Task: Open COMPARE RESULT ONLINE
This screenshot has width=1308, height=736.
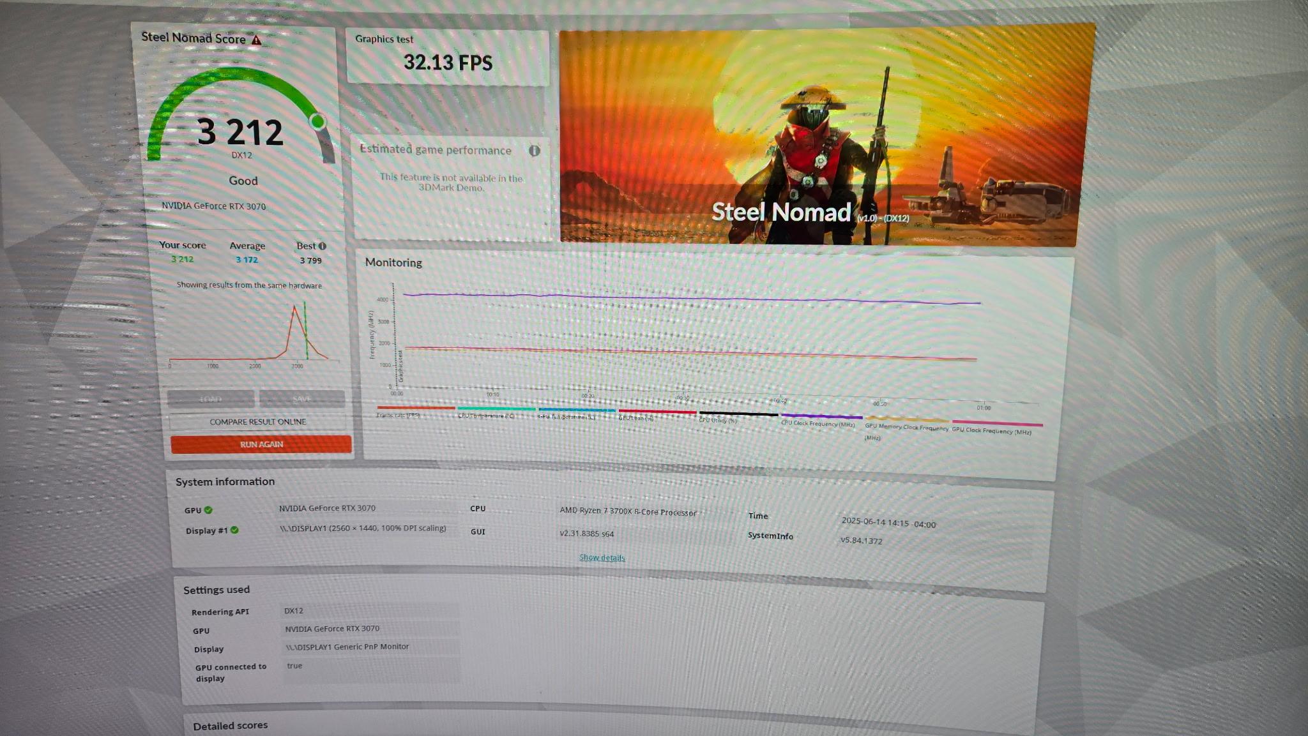Action: (258, 422)
